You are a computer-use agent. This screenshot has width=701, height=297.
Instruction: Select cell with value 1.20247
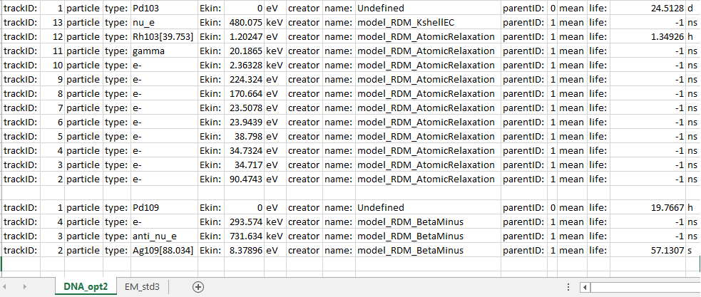pos(244,36)
